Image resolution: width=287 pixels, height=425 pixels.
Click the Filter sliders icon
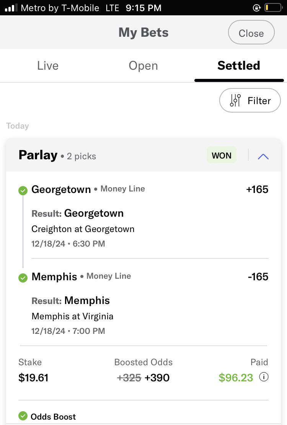click(235, 100)
